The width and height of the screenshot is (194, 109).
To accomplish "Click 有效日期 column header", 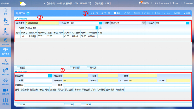I will 120,90.
